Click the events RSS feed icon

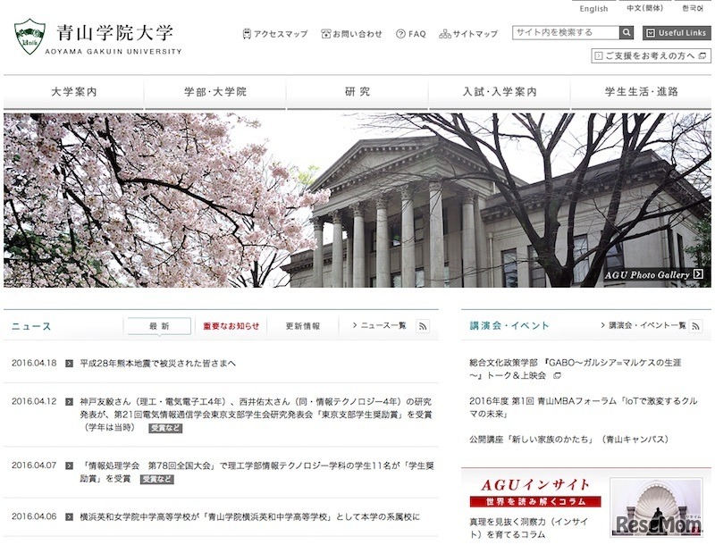click(695, 326)
